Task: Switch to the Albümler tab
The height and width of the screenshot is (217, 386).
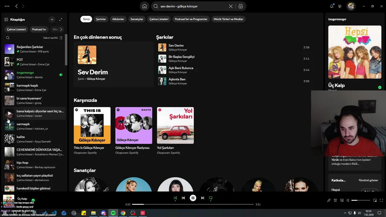Action: (118, 19)
